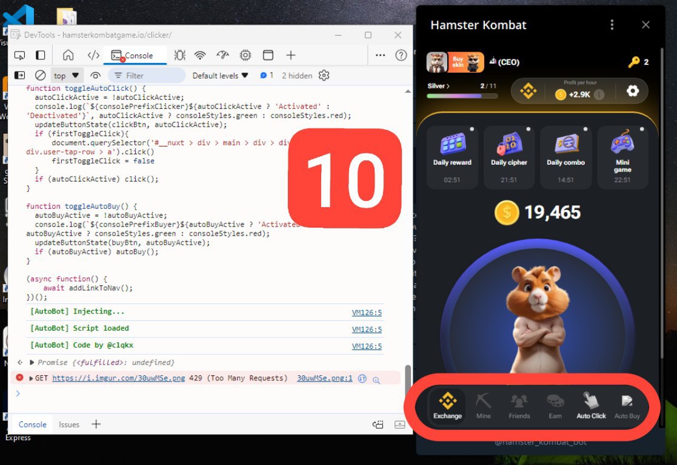The width and height of the screenshot is (677, 465).
Task: Open the Daily combo card
Action: click(x=565, y=157)
